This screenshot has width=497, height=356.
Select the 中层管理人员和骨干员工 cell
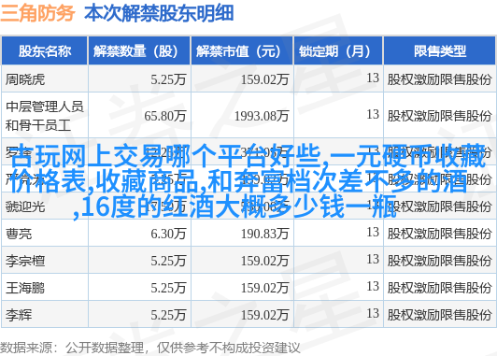pyautogui.click(x=45, y=115)
